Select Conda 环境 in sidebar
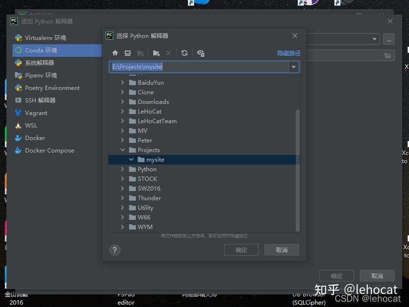This screenshot has height=307, width=409. tap(57, 51)
